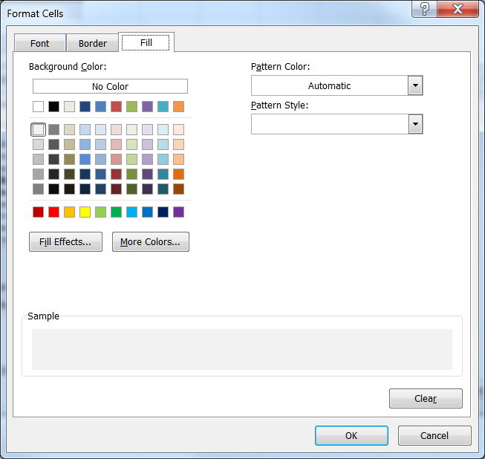
Task: Open the Border tab
Action: (93, 43)
